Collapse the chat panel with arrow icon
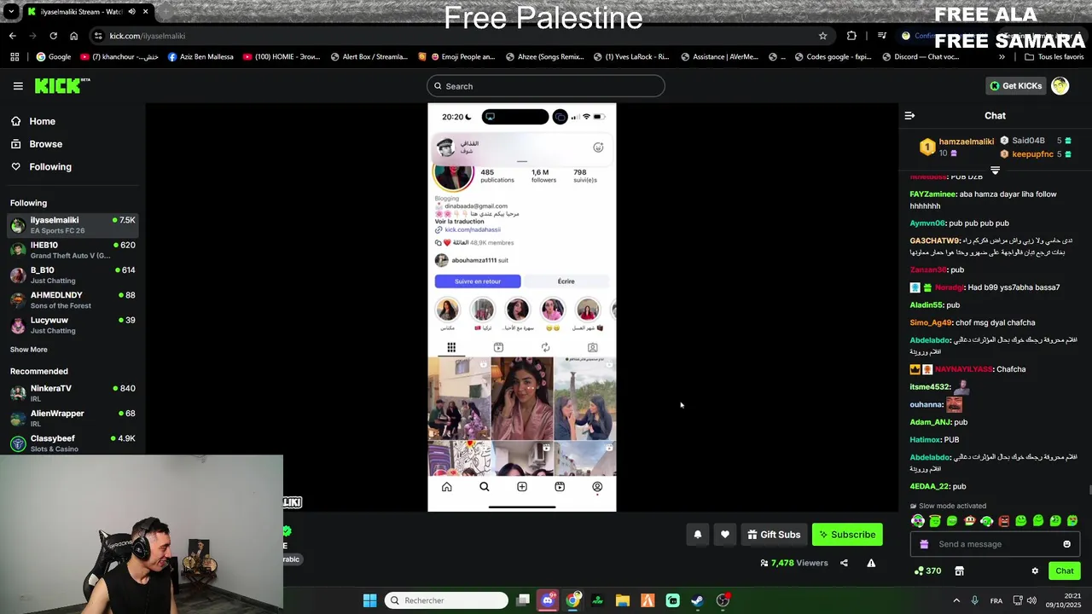This screenshot has width=1092, height=614. 909,115
